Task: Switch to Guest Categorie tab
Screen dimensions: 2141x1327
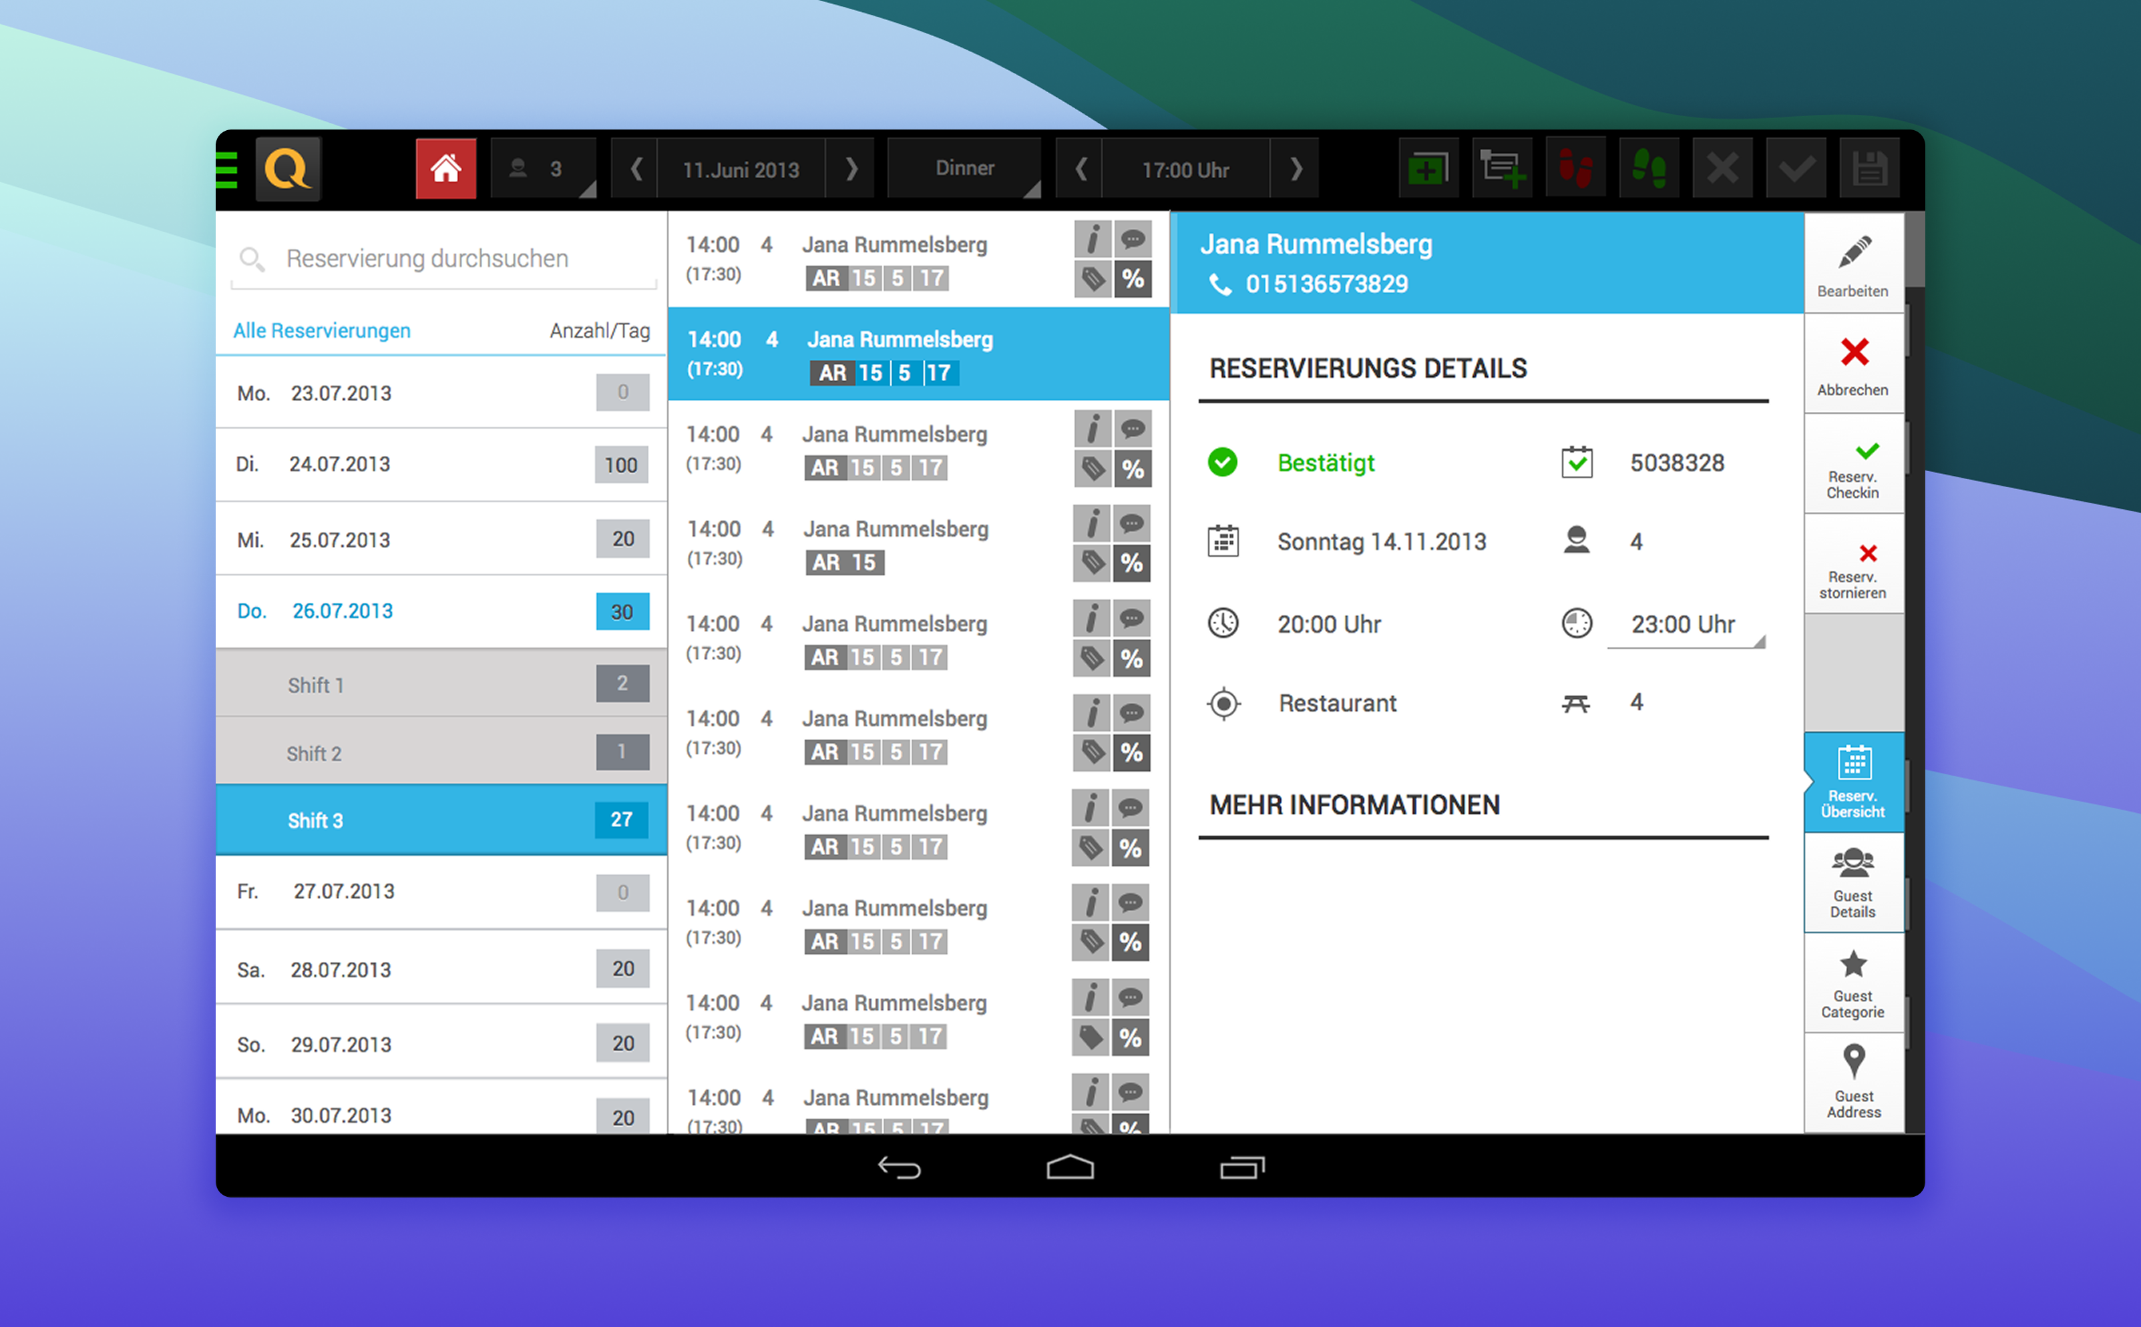Action: point(1853,983)
